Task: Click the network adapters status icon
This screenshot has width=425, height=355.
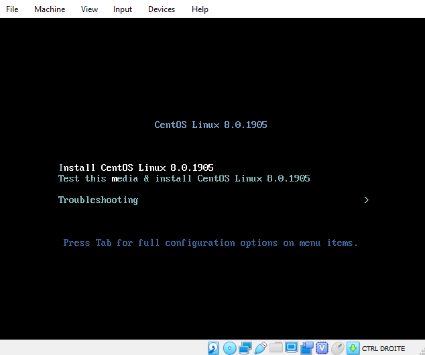Action: coord(245,348)
